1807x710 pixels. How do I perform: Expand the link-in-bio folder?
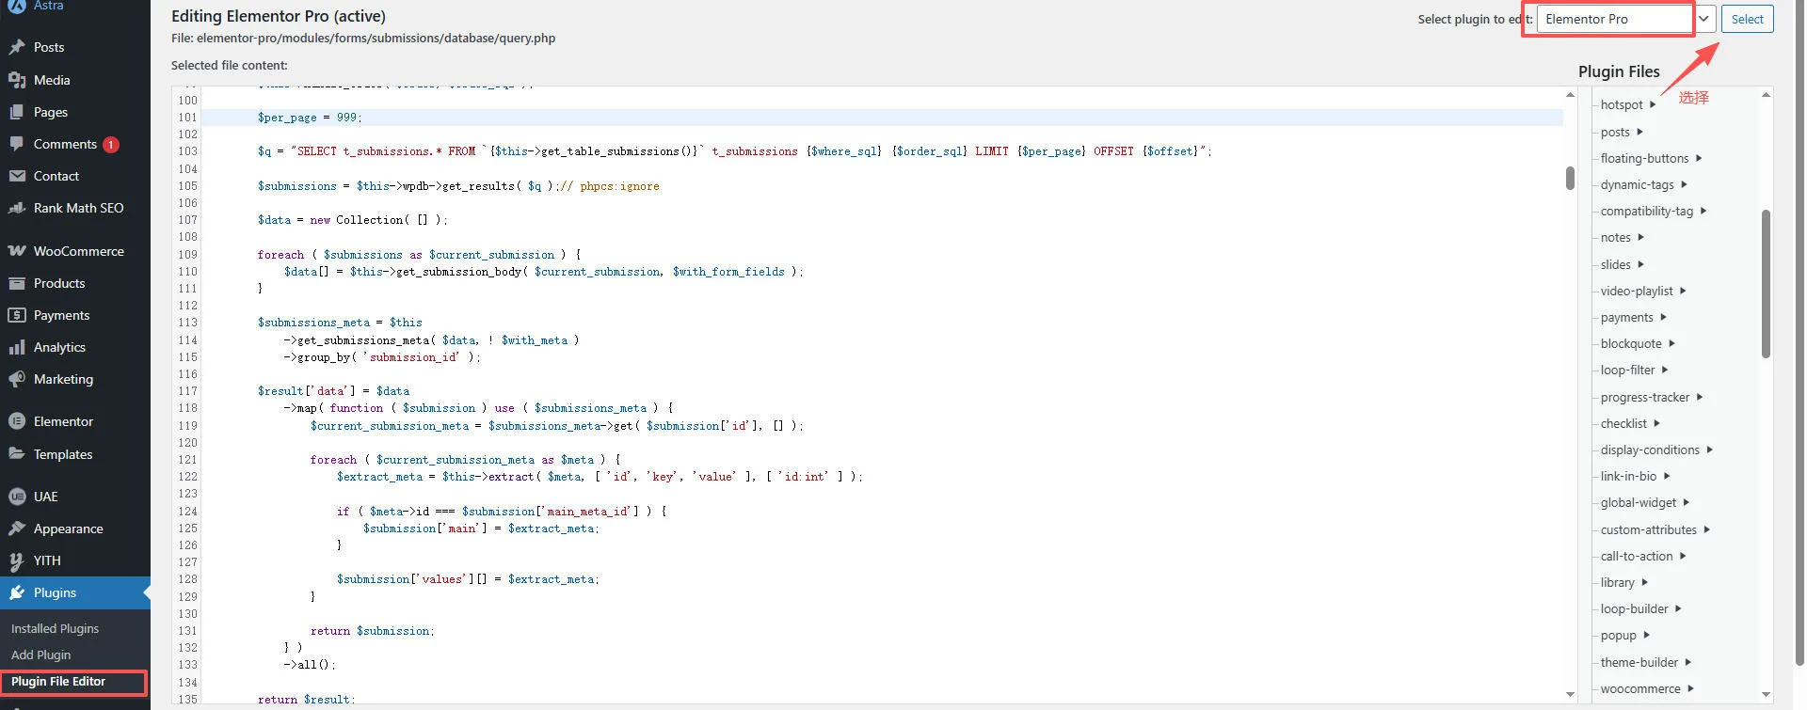[1635, 476]
